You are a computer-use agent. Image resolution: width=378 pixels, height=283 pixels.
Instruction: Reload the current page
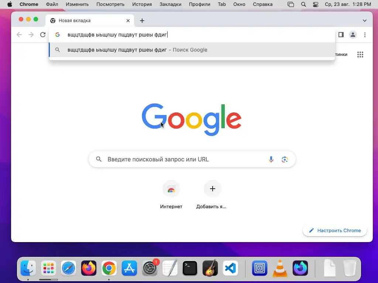click(x=43, y=35)
